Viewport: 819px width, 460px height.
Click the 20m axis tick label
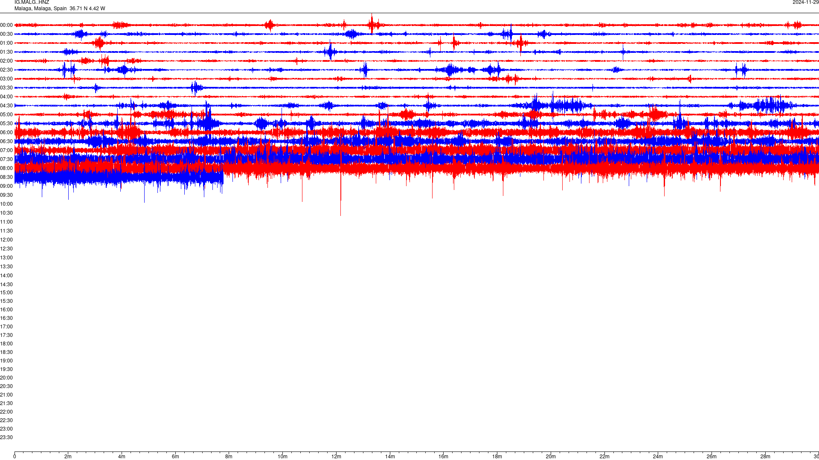[551, 457]
